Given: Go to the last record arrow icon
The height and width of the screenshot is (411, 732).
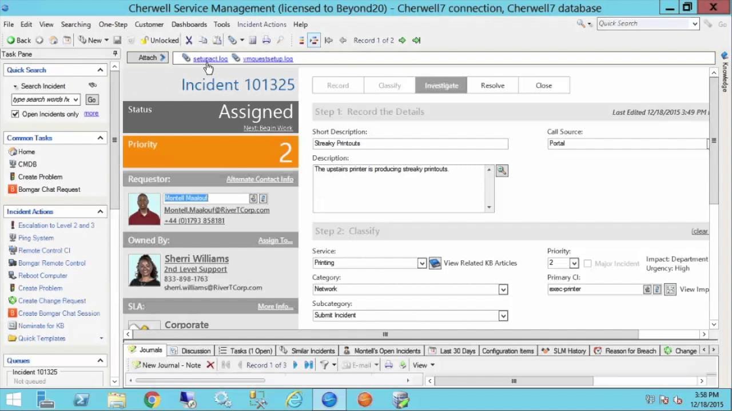Looking at the screenshot, I should (416, 41).
